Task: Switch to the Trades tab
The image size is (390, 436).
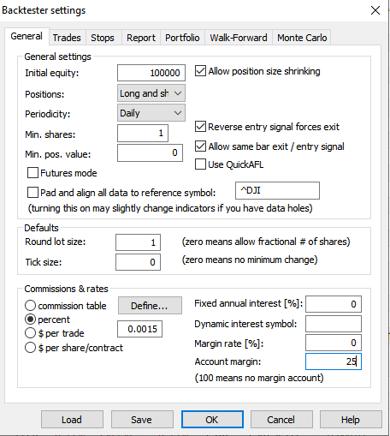Action: tap(67, 38)
